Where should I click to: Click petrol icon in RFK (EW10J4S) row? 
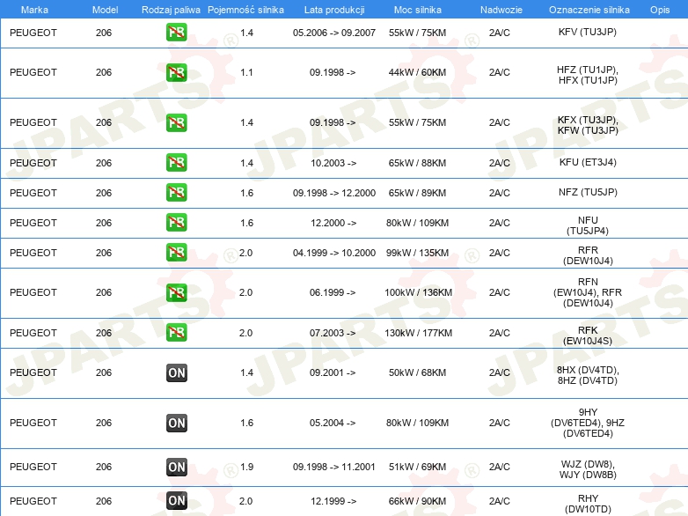[x=176, y=333]
